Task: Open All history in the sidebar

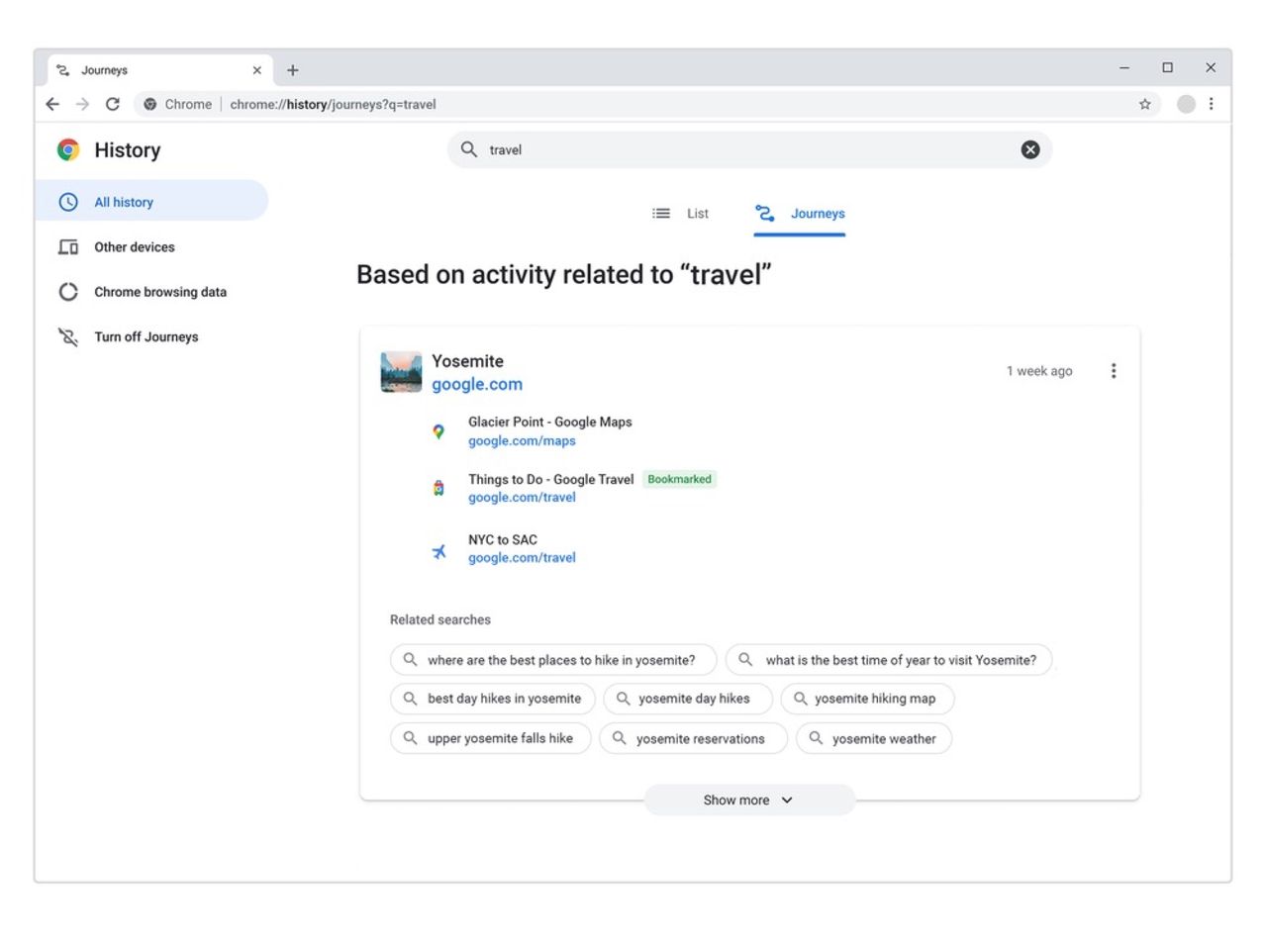Action: point(124,202)
